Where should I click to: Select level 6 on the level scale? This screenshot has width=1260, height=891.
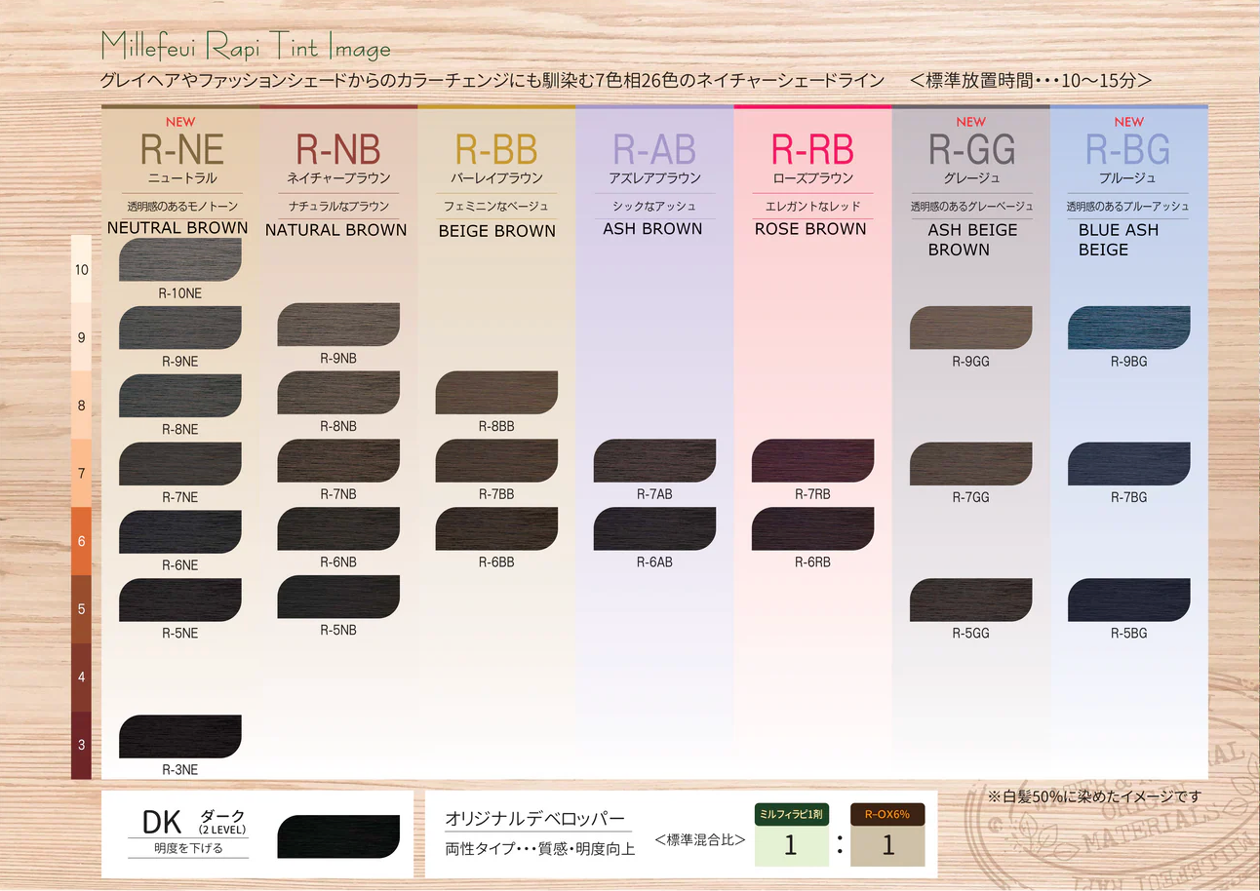coord(82,541)
